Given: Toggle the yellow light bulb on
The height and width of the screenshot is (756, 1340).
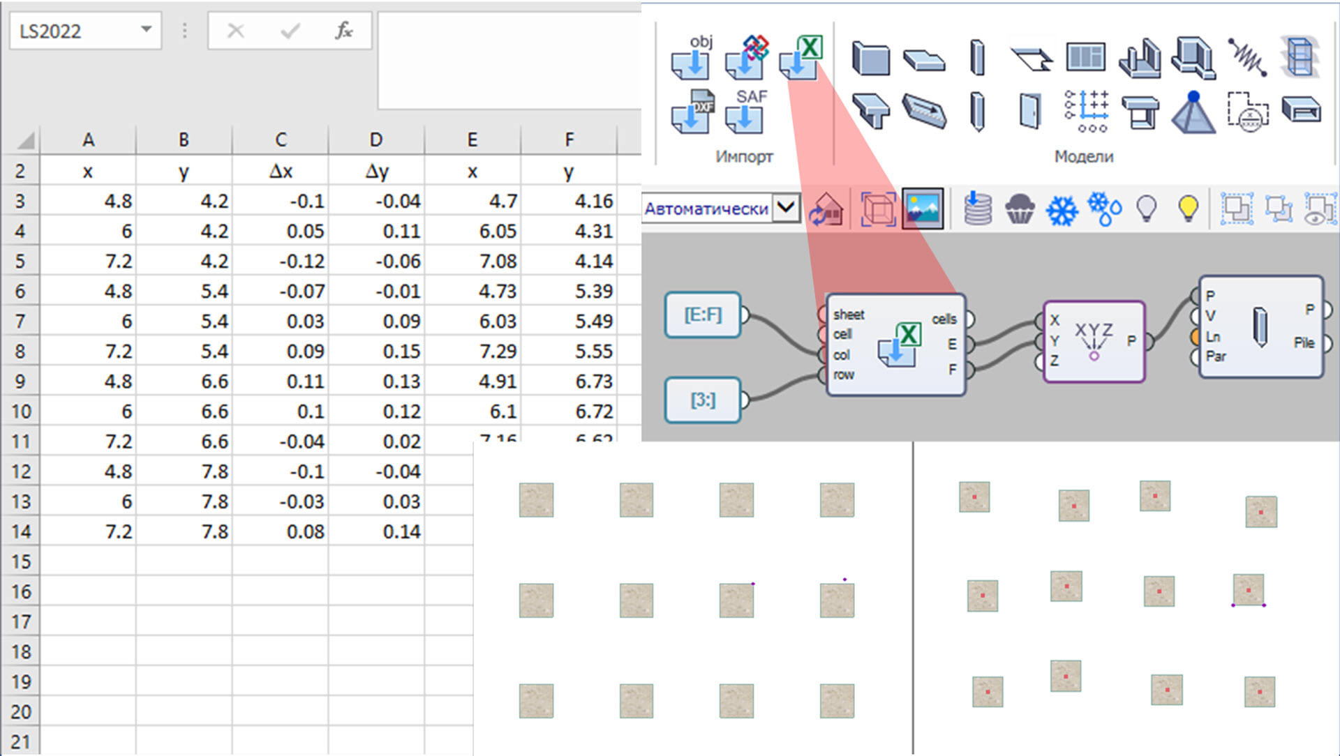Looking at the screenshot, I should coord(1188,208).
